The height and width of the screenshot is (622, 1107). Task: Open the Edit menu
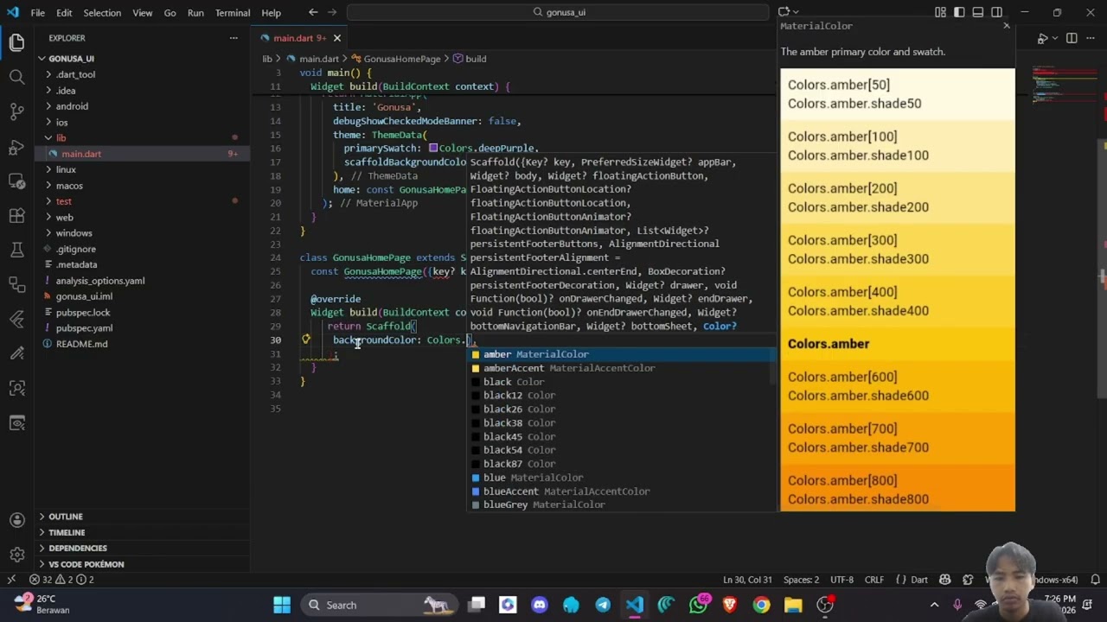[64, 12]
